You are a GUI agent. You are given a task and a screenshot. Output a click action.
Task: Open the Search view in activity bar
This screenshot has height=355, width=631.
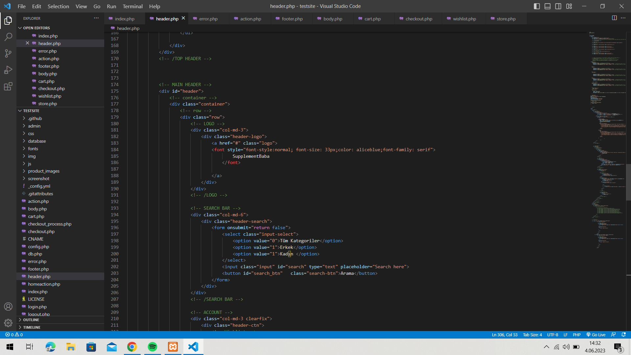(x=8, y=37)
